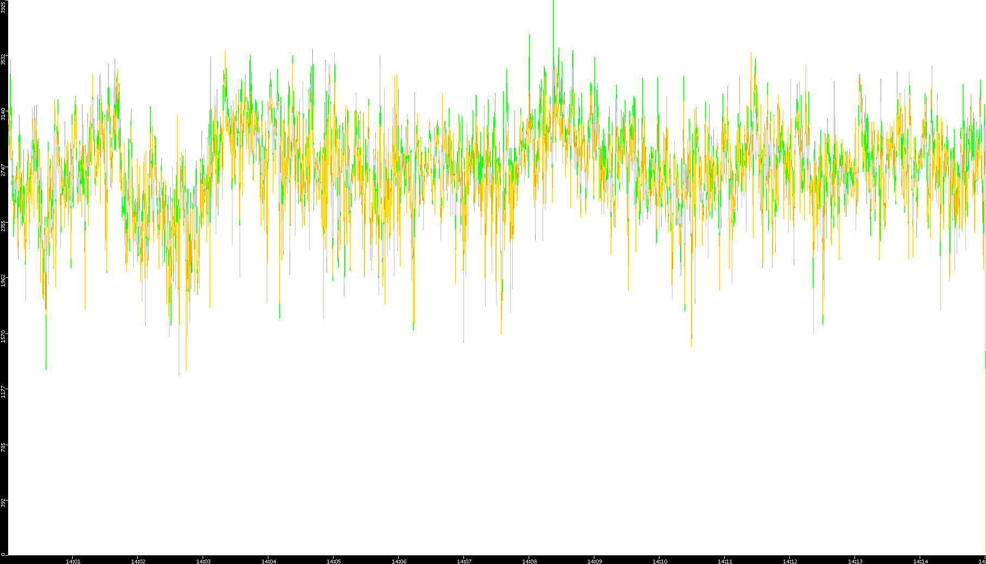
Task: Click the 3925 value on vertical axis
Action: pos(3,7)
